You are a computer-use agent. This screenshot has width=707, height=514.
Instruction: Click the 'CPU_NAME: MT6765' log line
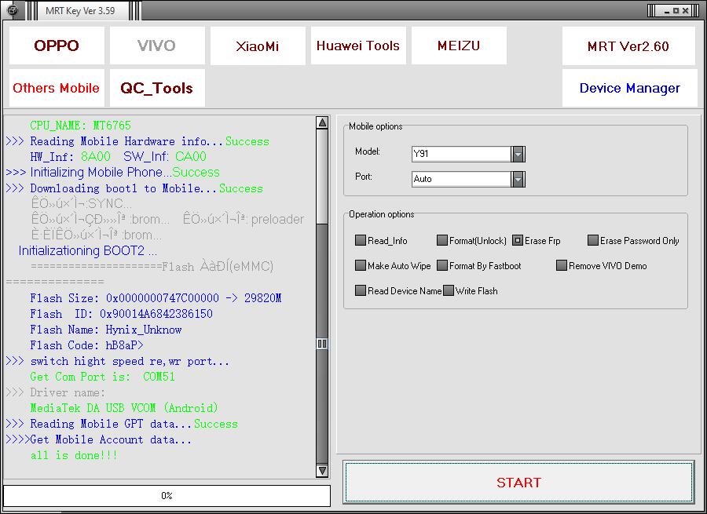(80, 126)
